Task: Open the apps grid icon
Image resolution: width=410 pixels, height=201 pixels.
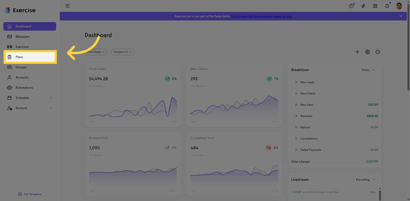Action: click(x=375, y=6)
